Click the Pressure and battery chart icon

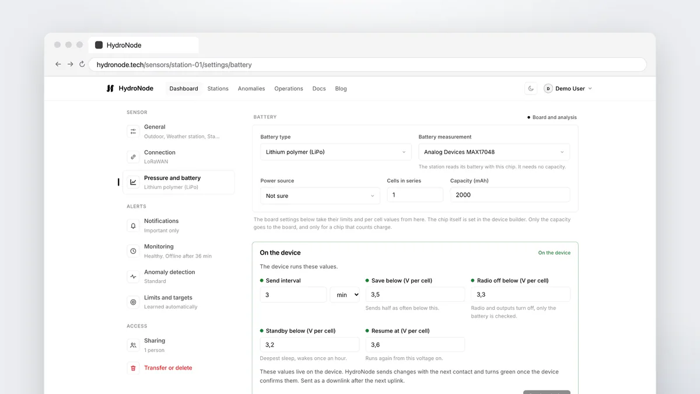(x=133, y=182)
